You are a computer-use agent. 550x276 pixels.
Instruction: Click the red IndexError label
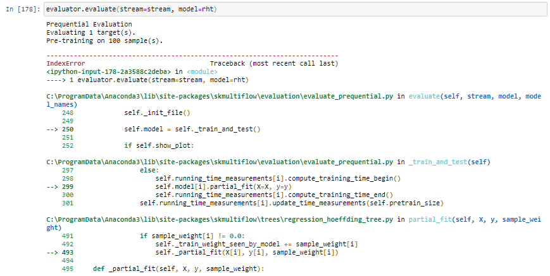pos(66,63)
